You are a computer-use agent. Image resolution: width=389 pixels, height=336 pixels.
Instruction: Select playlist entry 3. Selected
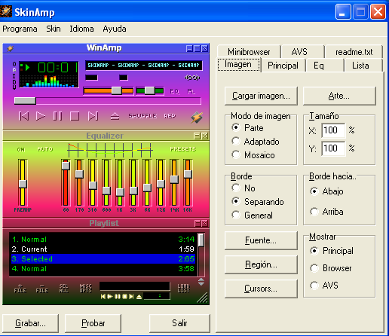pyautogui.click(x=103, y=259)
